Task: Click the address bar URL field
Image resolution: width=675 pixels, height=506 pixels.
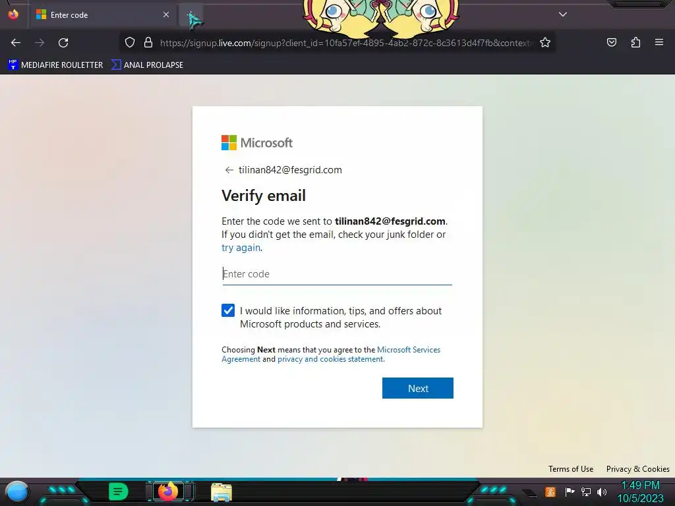Action: coord(345,43)
